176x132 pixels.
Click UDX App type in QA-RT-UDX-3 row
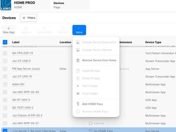[151, 100]
